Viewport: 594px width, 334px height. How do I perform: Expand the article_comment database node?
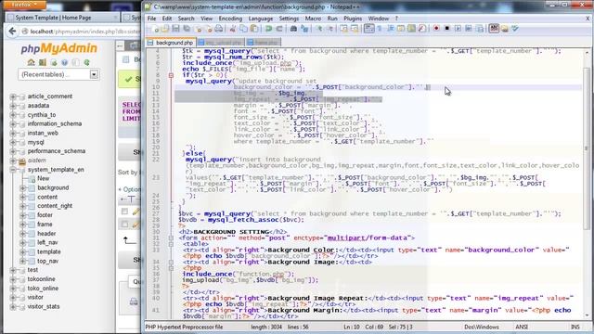coord(13,96)
